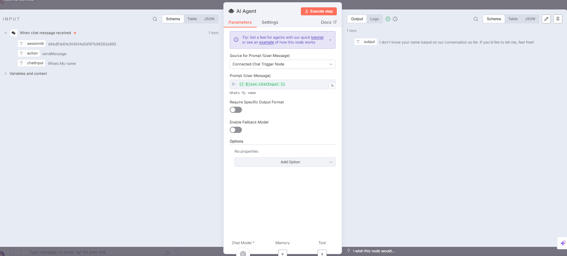Open the Add Option dropdown

click(285, 162)
